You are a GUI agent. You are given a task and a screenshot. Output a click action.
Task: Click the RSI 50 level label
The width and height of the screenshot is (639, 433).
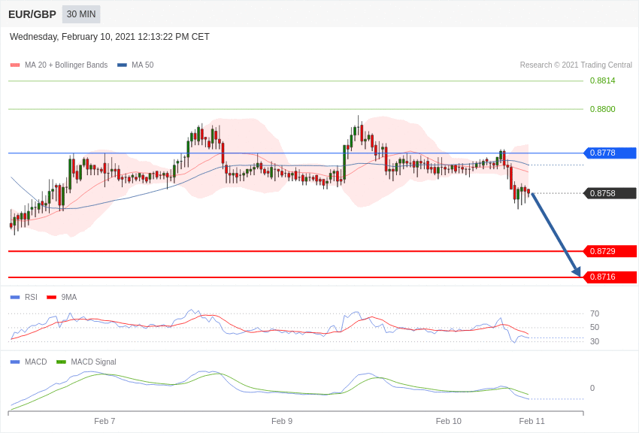(x=595, y=327)
